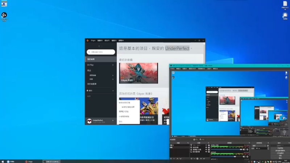This screenshot has height=163, width=290.
Task: Click the fourth button in the OBS controls panel
Action: [280, 153]
